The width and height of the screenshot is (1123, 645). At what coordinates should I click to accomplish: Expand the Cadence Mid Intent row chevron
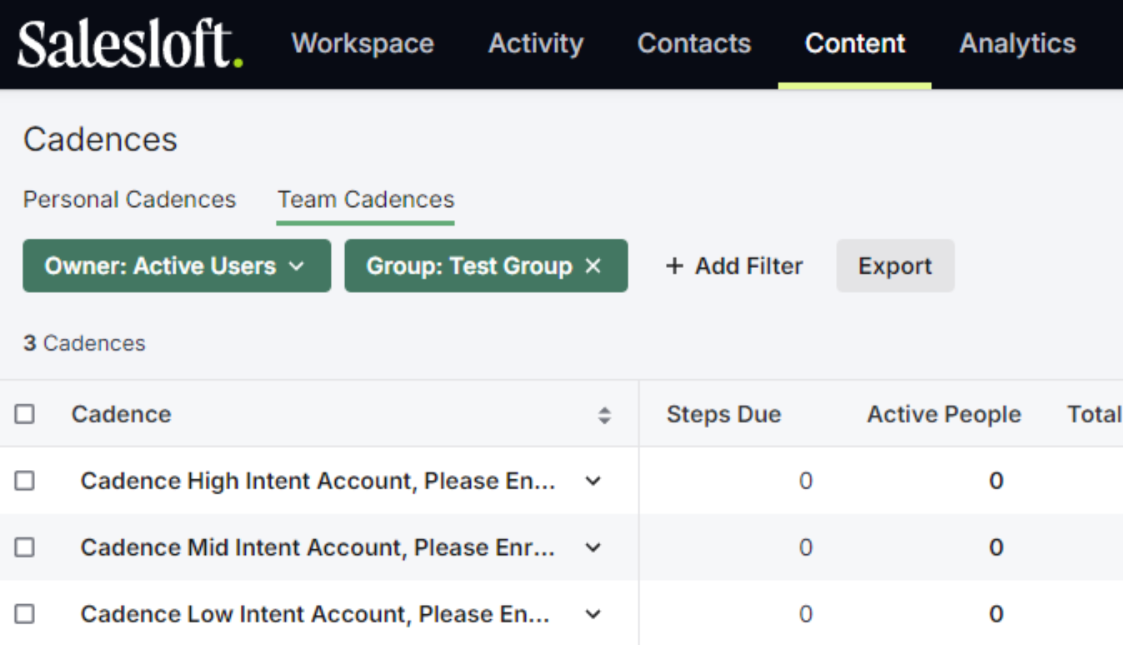(x=593, y=548)
